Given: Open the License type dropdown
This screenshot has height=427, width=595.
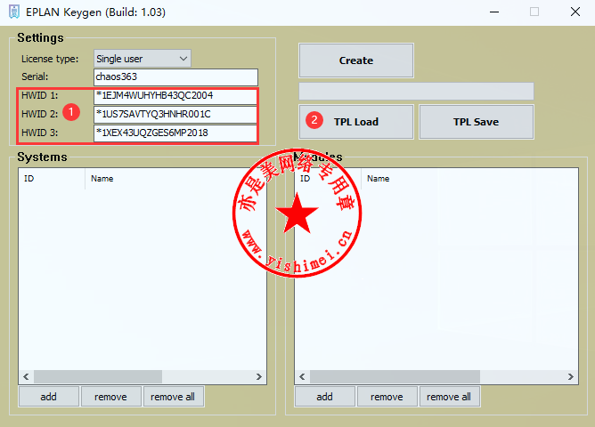Looking at the screenshot, I should click(143, 59).
